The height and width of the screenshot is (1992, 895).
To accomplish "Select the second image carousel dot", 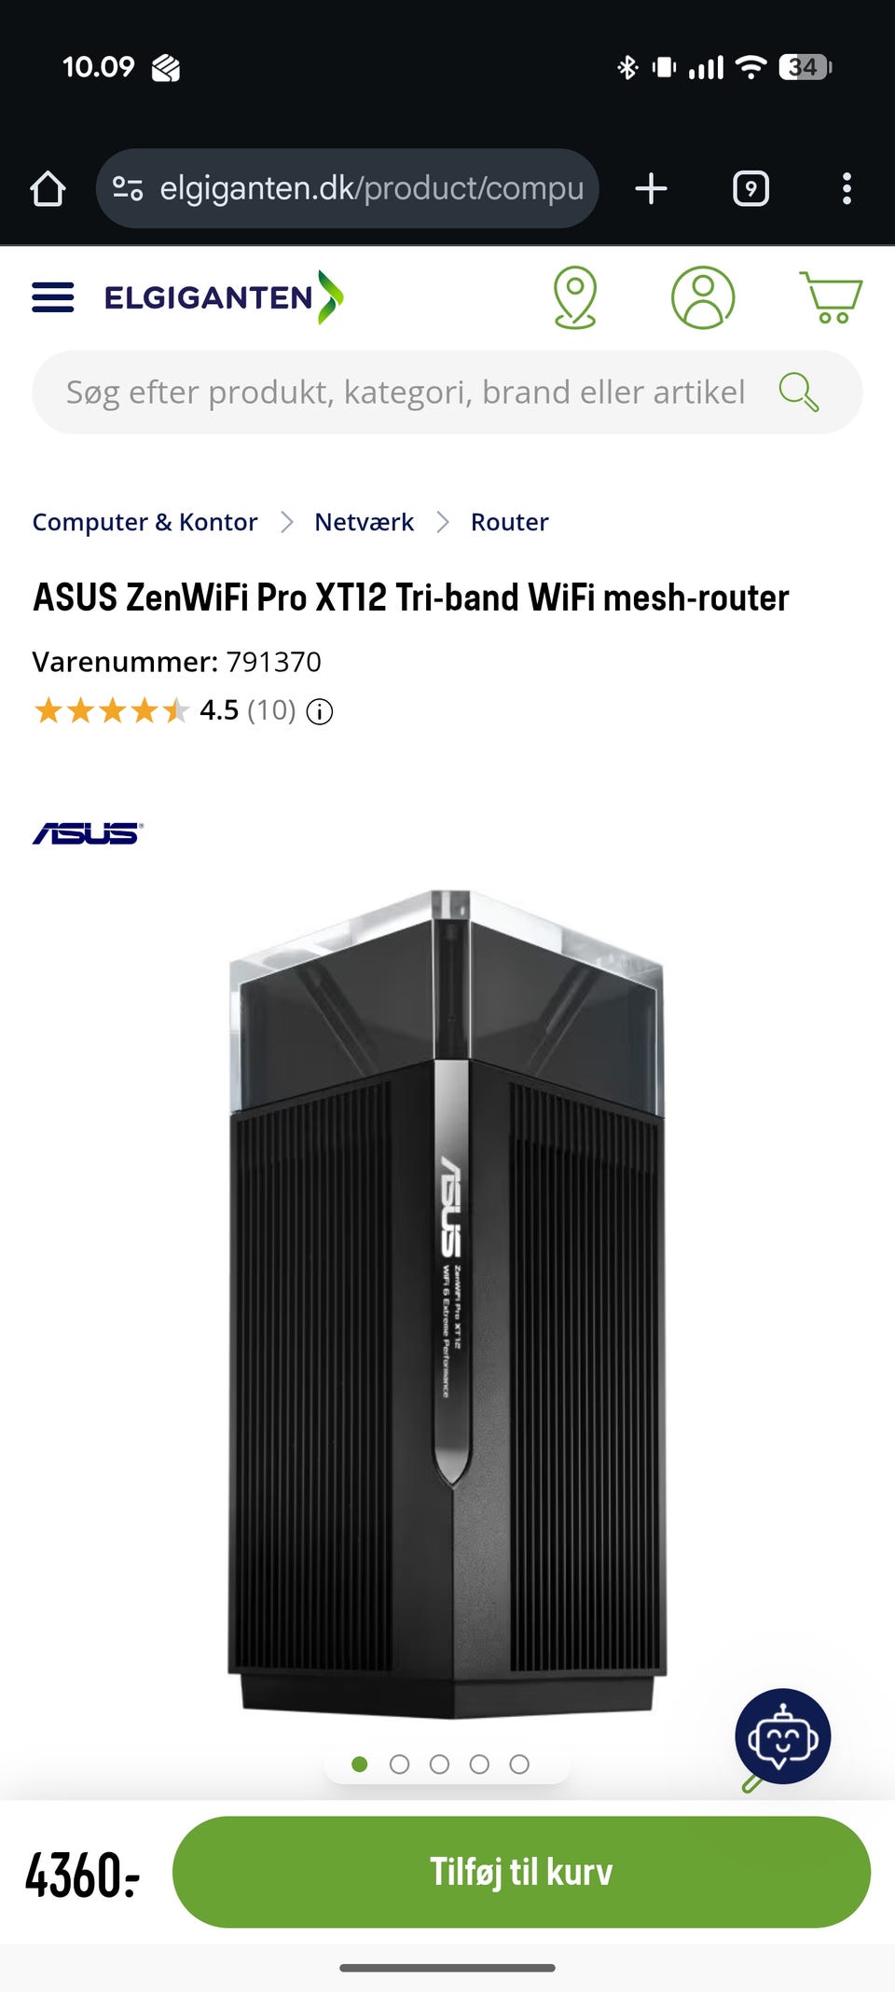I will pos(399,1765).
